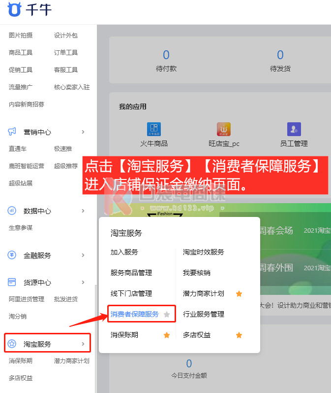Screen dimensions: 331x393
Task: Open 淘分销 link
Action: click(x=18, y=316)
